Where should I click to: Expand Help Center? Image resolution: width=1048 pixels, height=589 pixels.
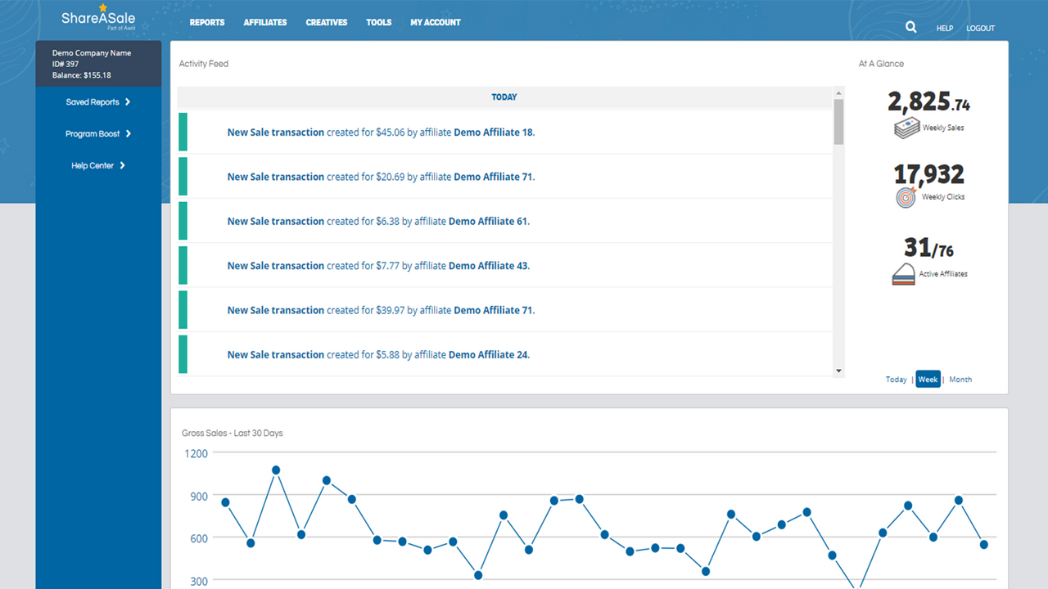pyautogui.click(x=97, y=165)
